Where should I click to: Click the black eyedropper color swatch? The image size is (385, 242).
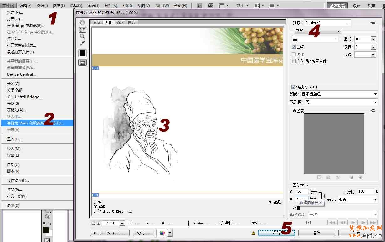(x=82, y=53)
